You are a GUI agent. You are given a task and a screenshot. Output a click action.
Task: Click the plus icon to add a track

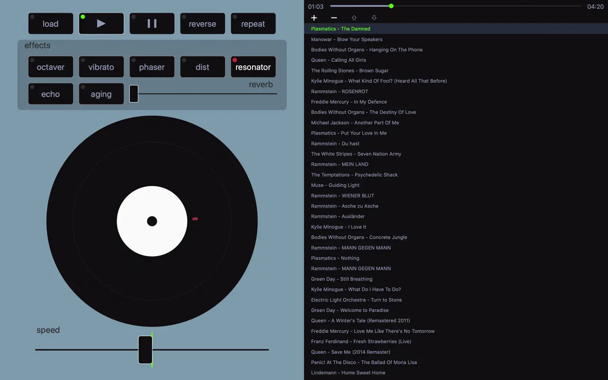click(314, 18)
